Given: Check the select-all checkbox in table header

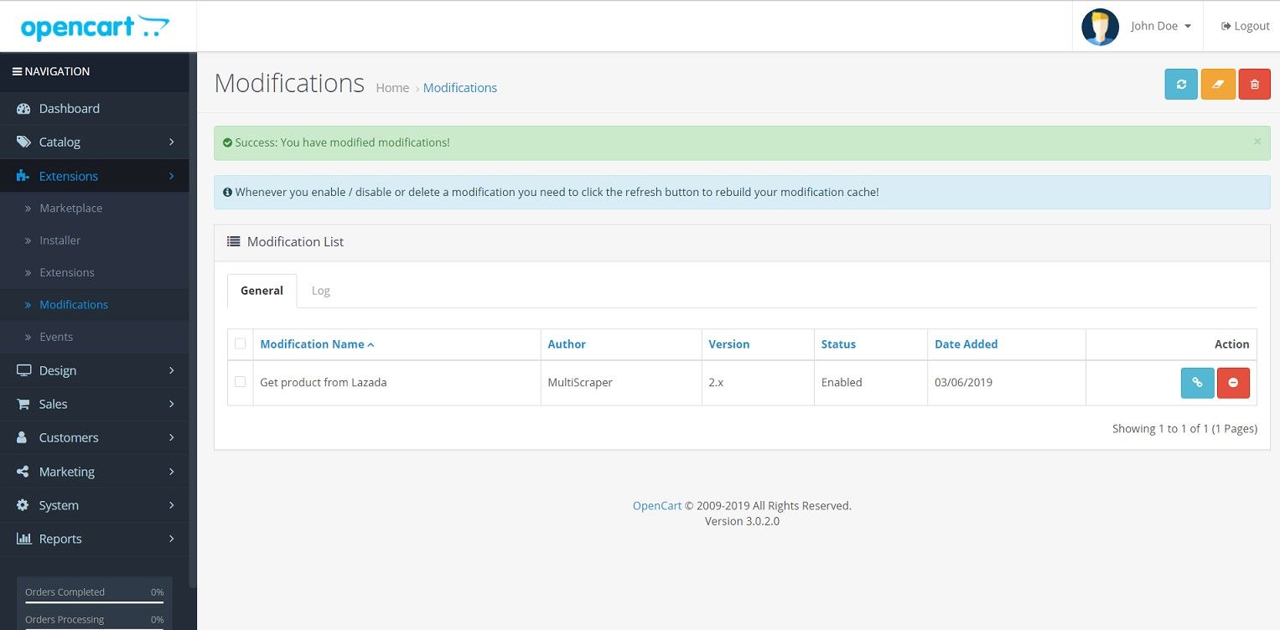Looking at the screenshot, I should click(x=241, y=343).
